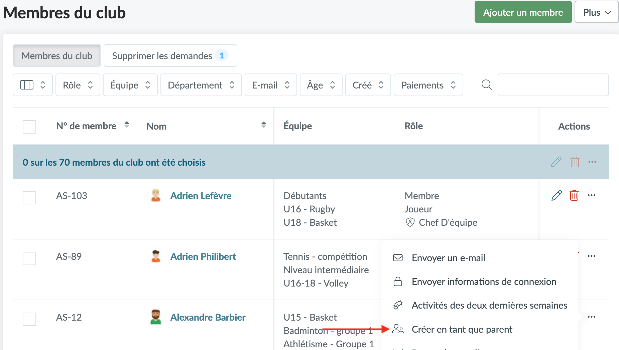
Task: Click member number AS-89
Action: tap(69, 256)
